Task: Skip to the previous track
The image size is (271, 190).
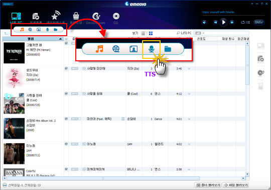Action: [215, 23]
